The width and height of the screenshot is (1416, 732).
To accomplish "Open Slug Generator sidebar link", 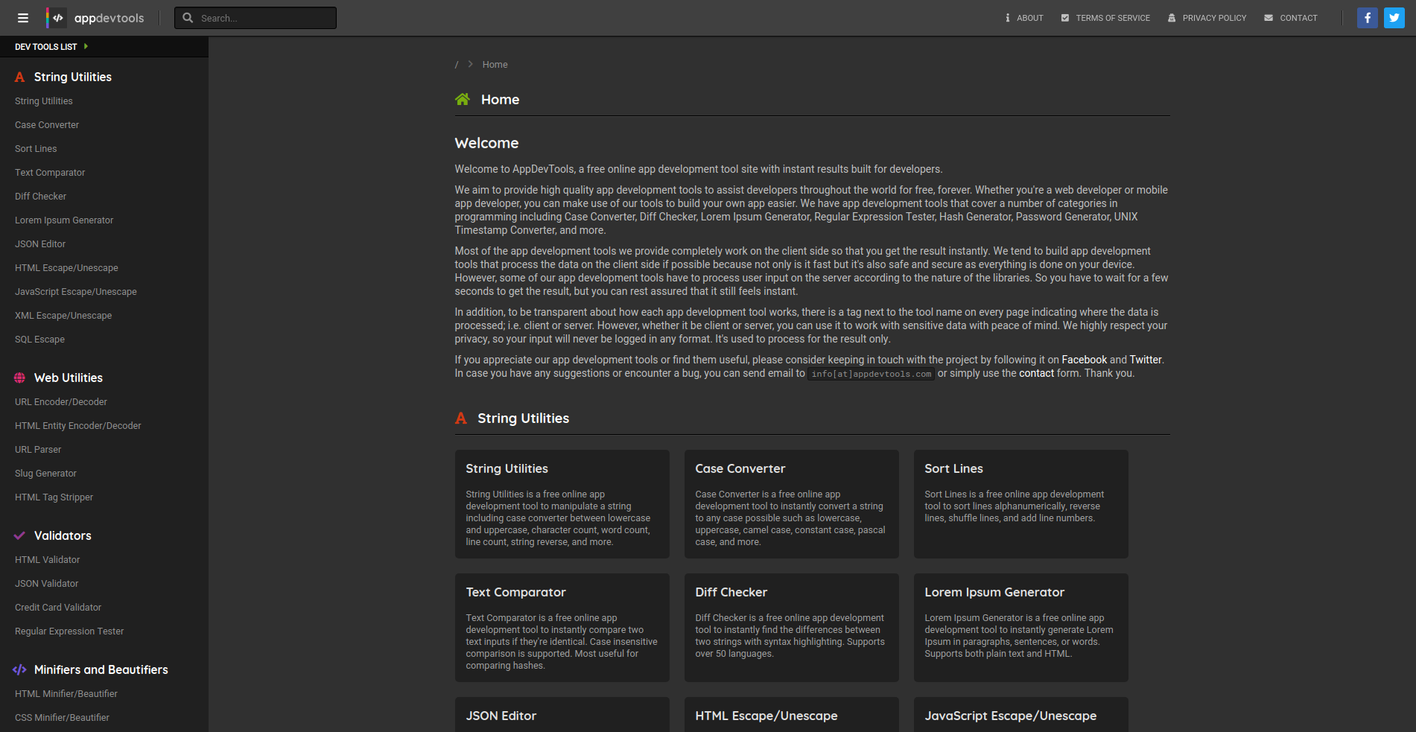I will point(46,474).
